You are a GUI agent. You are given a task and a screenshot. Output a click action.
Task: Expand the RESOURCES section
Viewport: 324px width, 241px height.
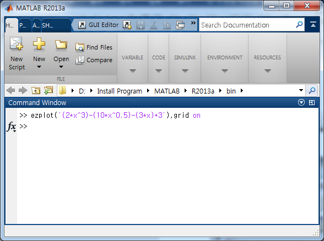268,71
